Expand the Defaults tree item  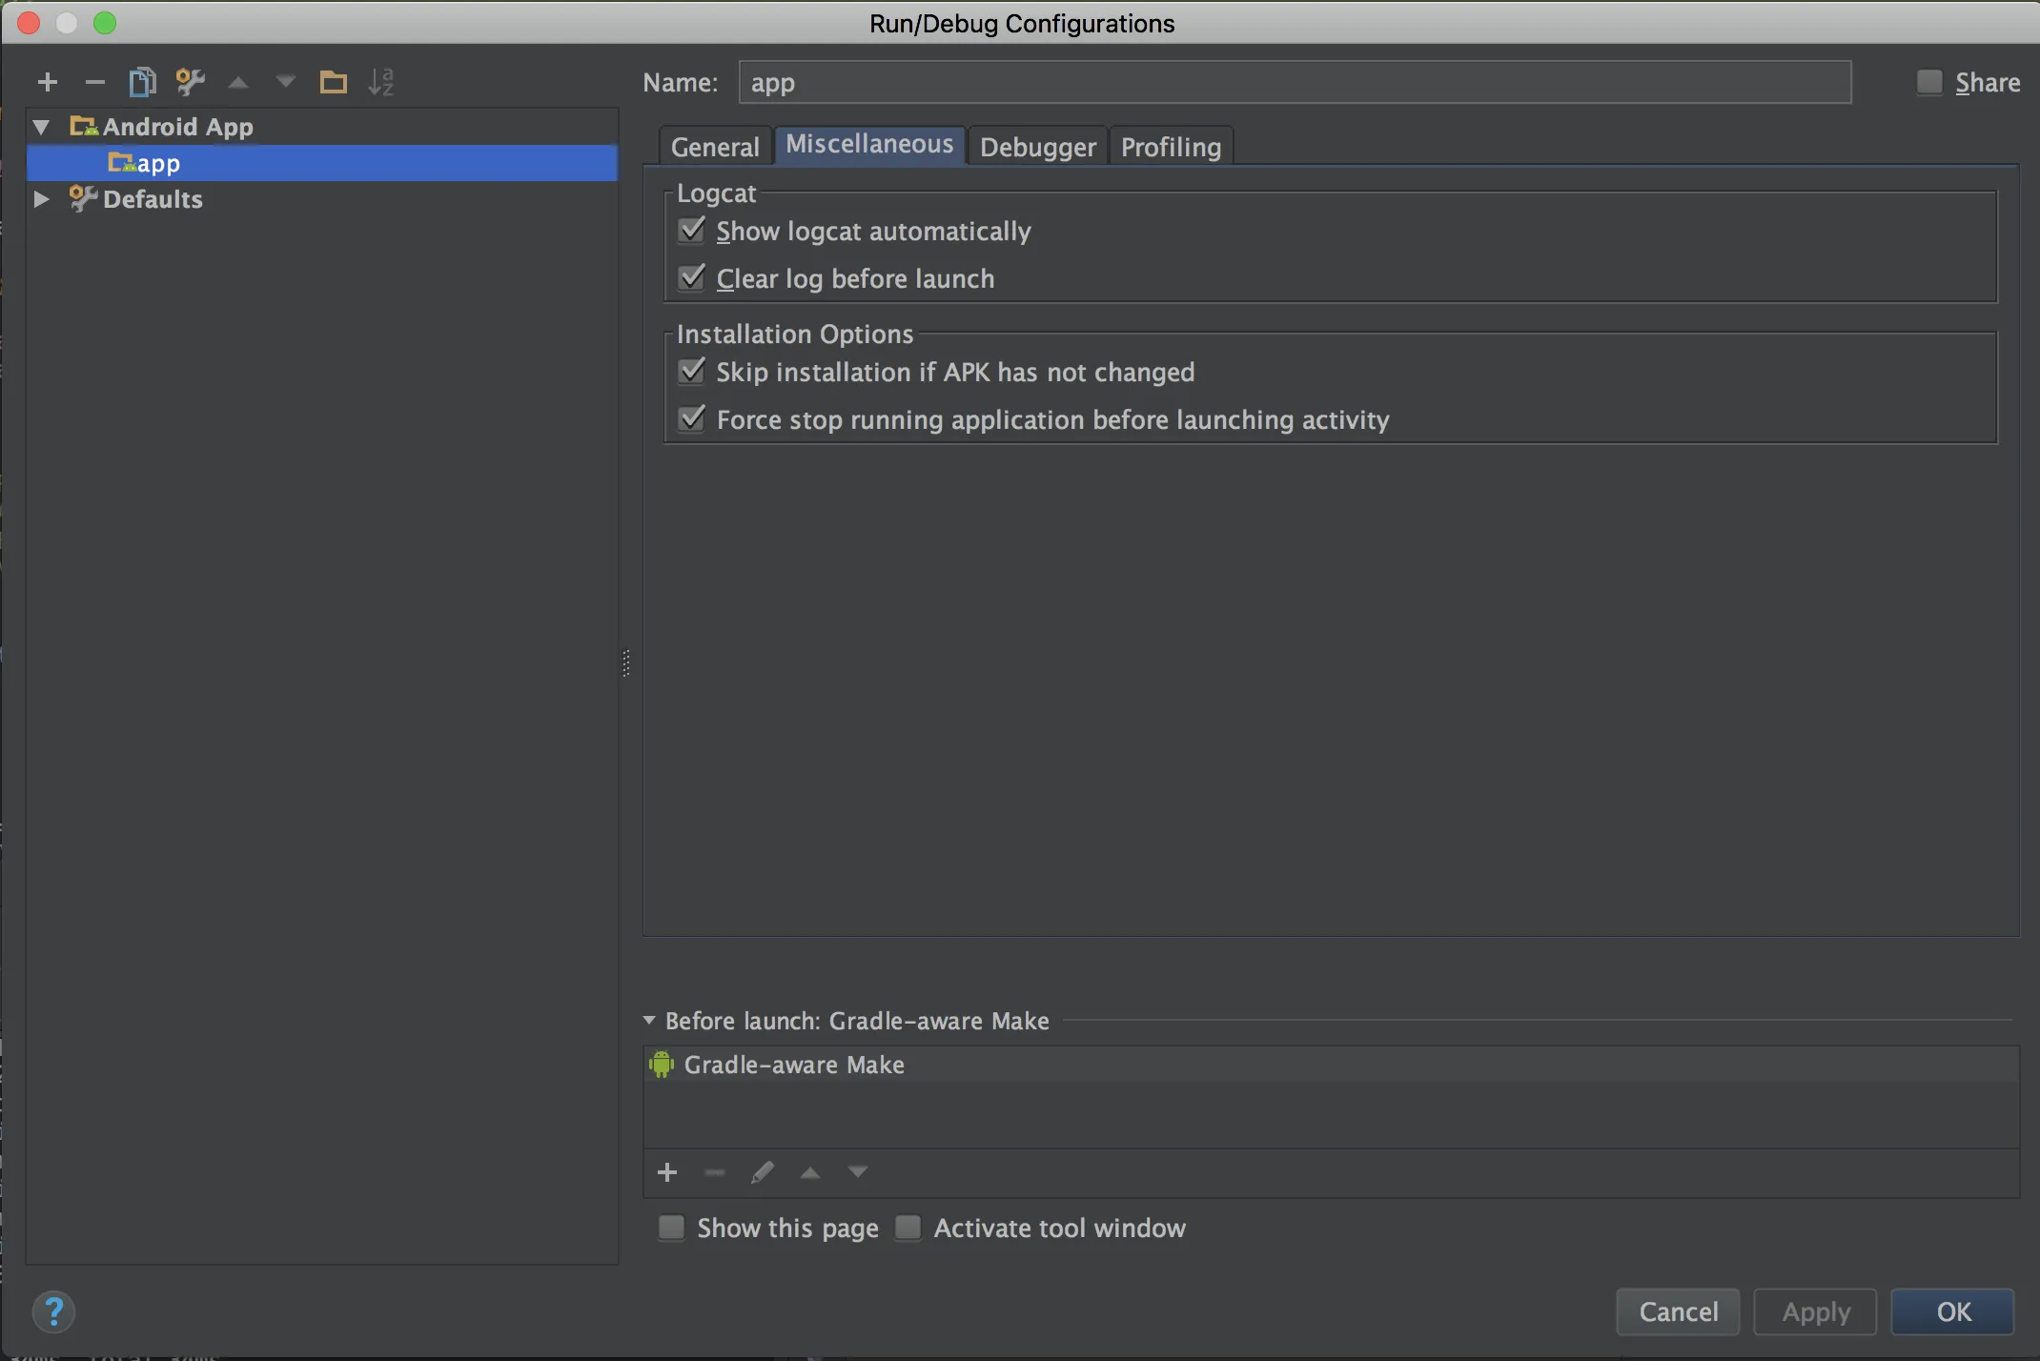43,196
